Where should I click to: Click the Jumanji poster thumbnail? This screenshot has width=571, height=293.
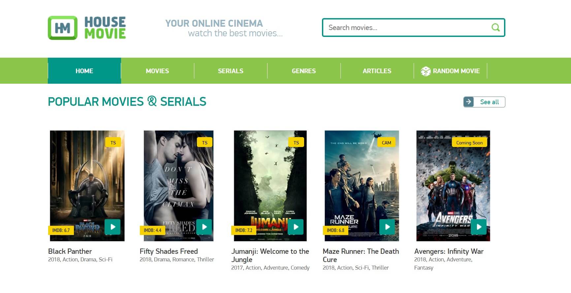coord(270,186)
